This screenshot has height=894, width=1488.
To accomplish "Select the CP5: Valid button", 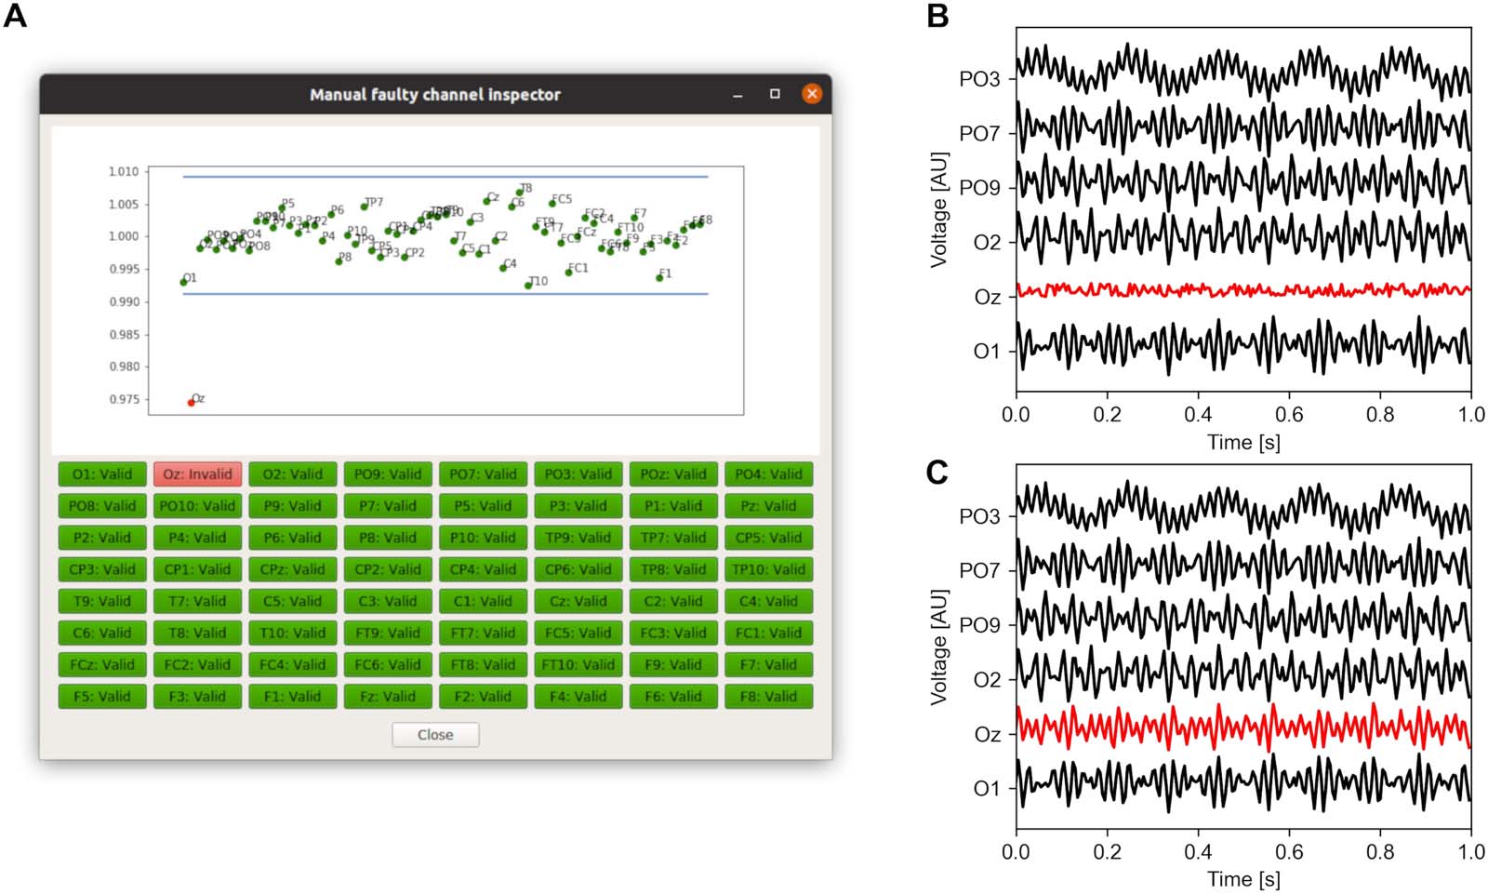I will 768,538.
